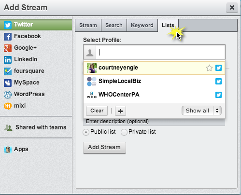Select the MySpace icon
The height and width of the screenshot is (195, 241).
pos(8,83)
